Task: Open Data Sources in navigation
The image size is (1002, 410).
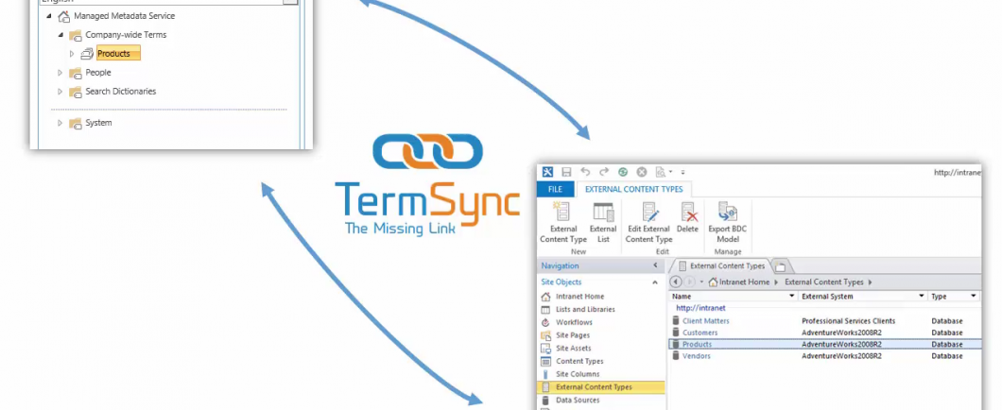Action: click(578, 400)
